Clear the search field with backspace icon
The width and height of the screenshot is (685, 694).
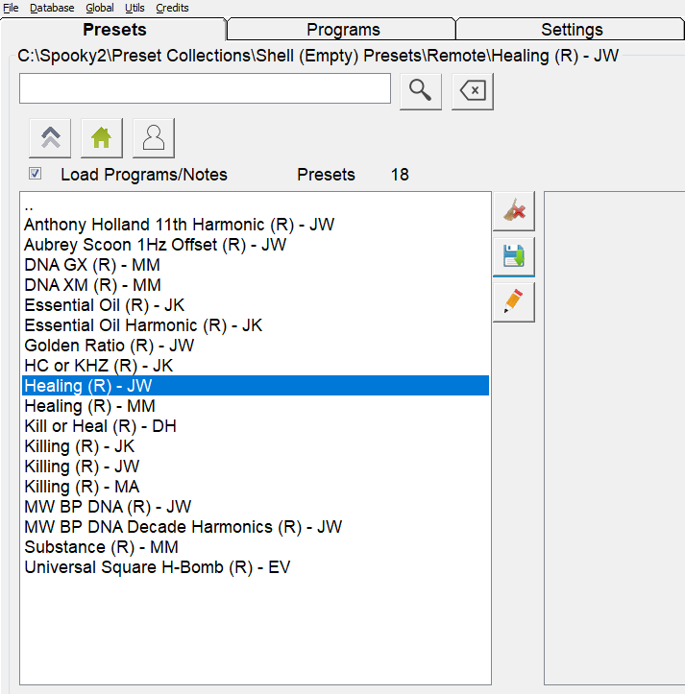coord(472,90)
